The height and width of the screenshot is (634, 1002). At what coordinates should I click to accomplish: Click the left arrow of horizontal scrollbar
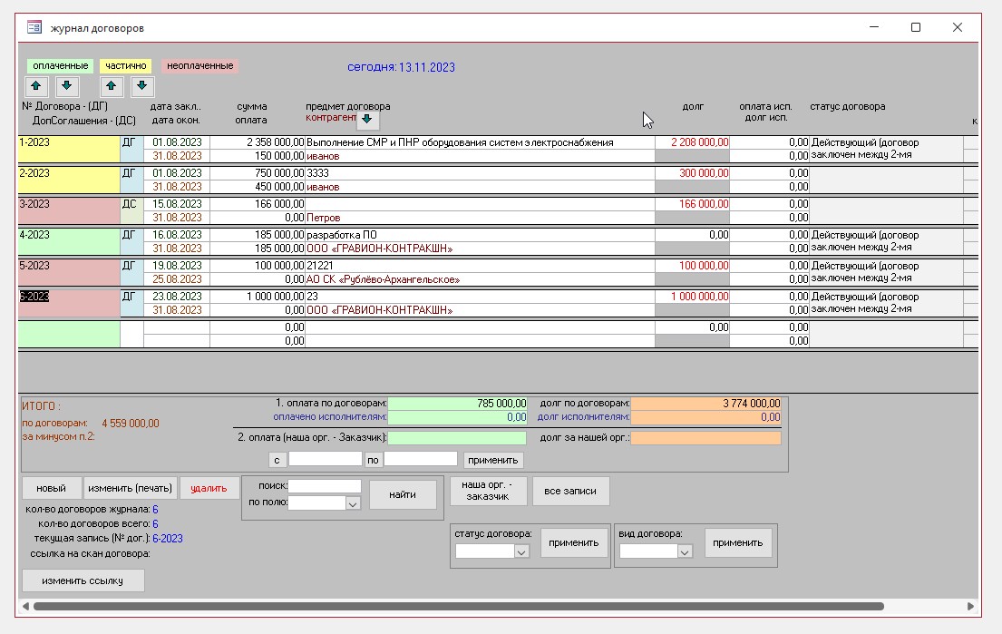pyautogui.click(x=25, y=606)
